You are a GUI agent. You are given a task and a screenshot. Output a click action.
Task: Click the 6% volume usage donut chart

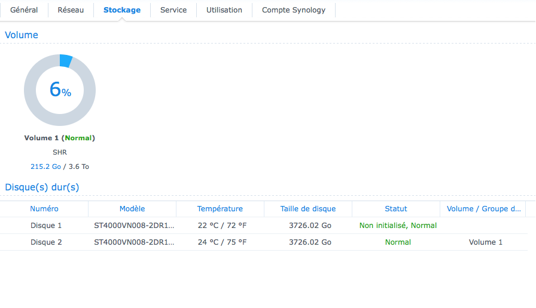pyautogui.click(x=60, y=90)
